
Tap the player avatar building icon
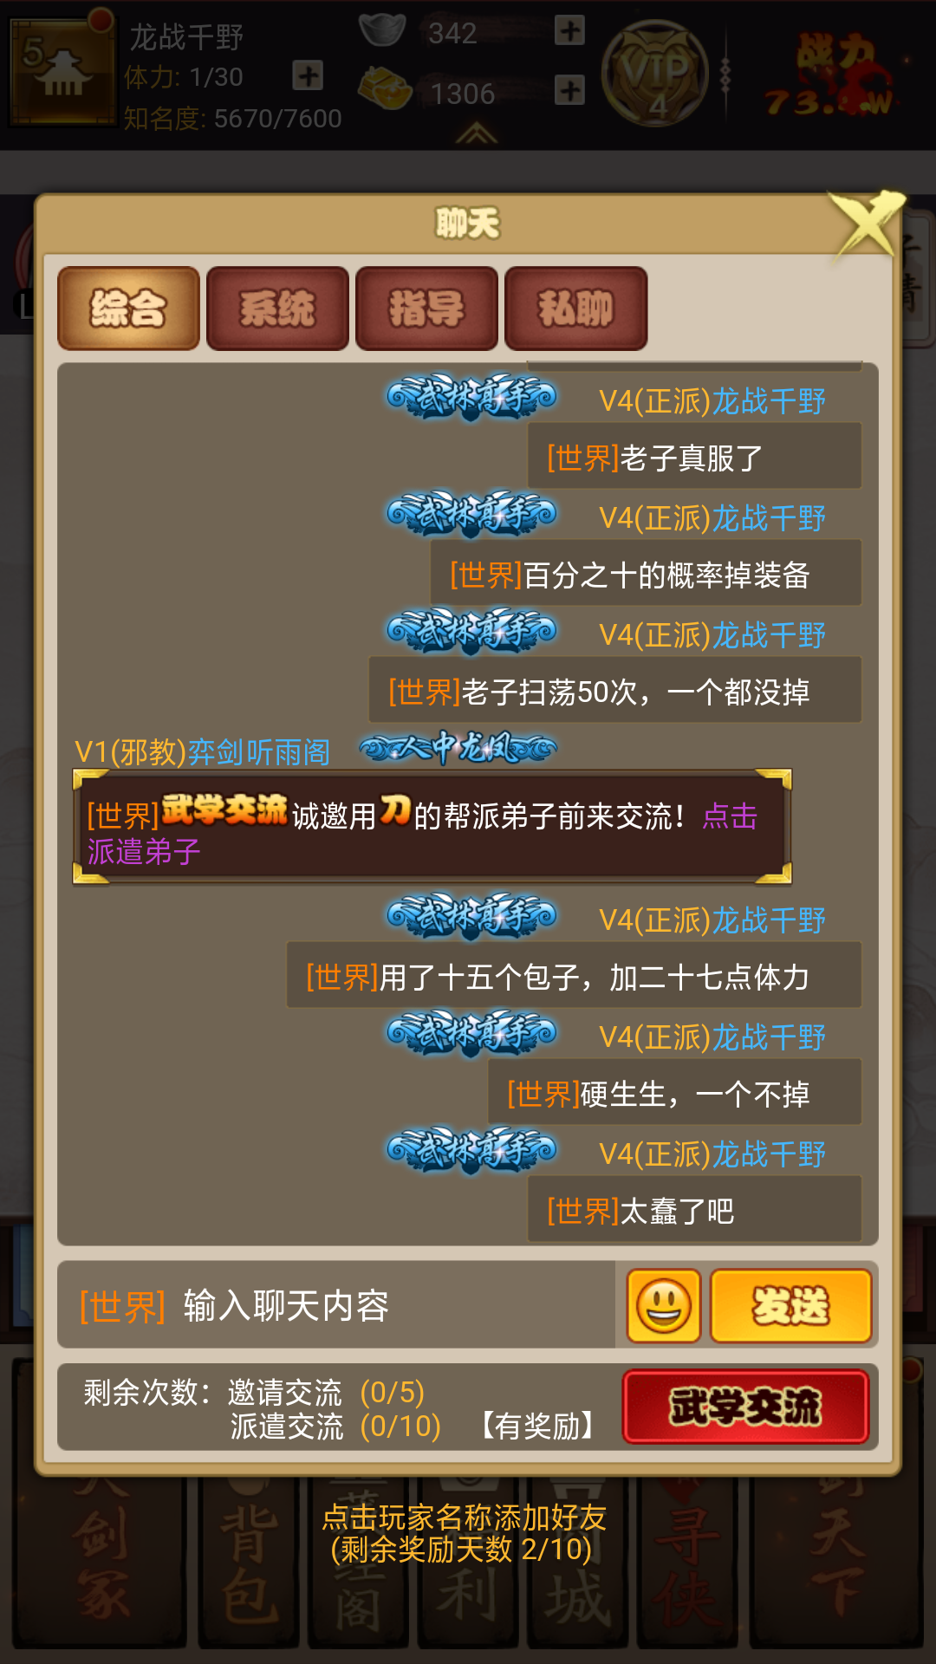tap(61, 68)
